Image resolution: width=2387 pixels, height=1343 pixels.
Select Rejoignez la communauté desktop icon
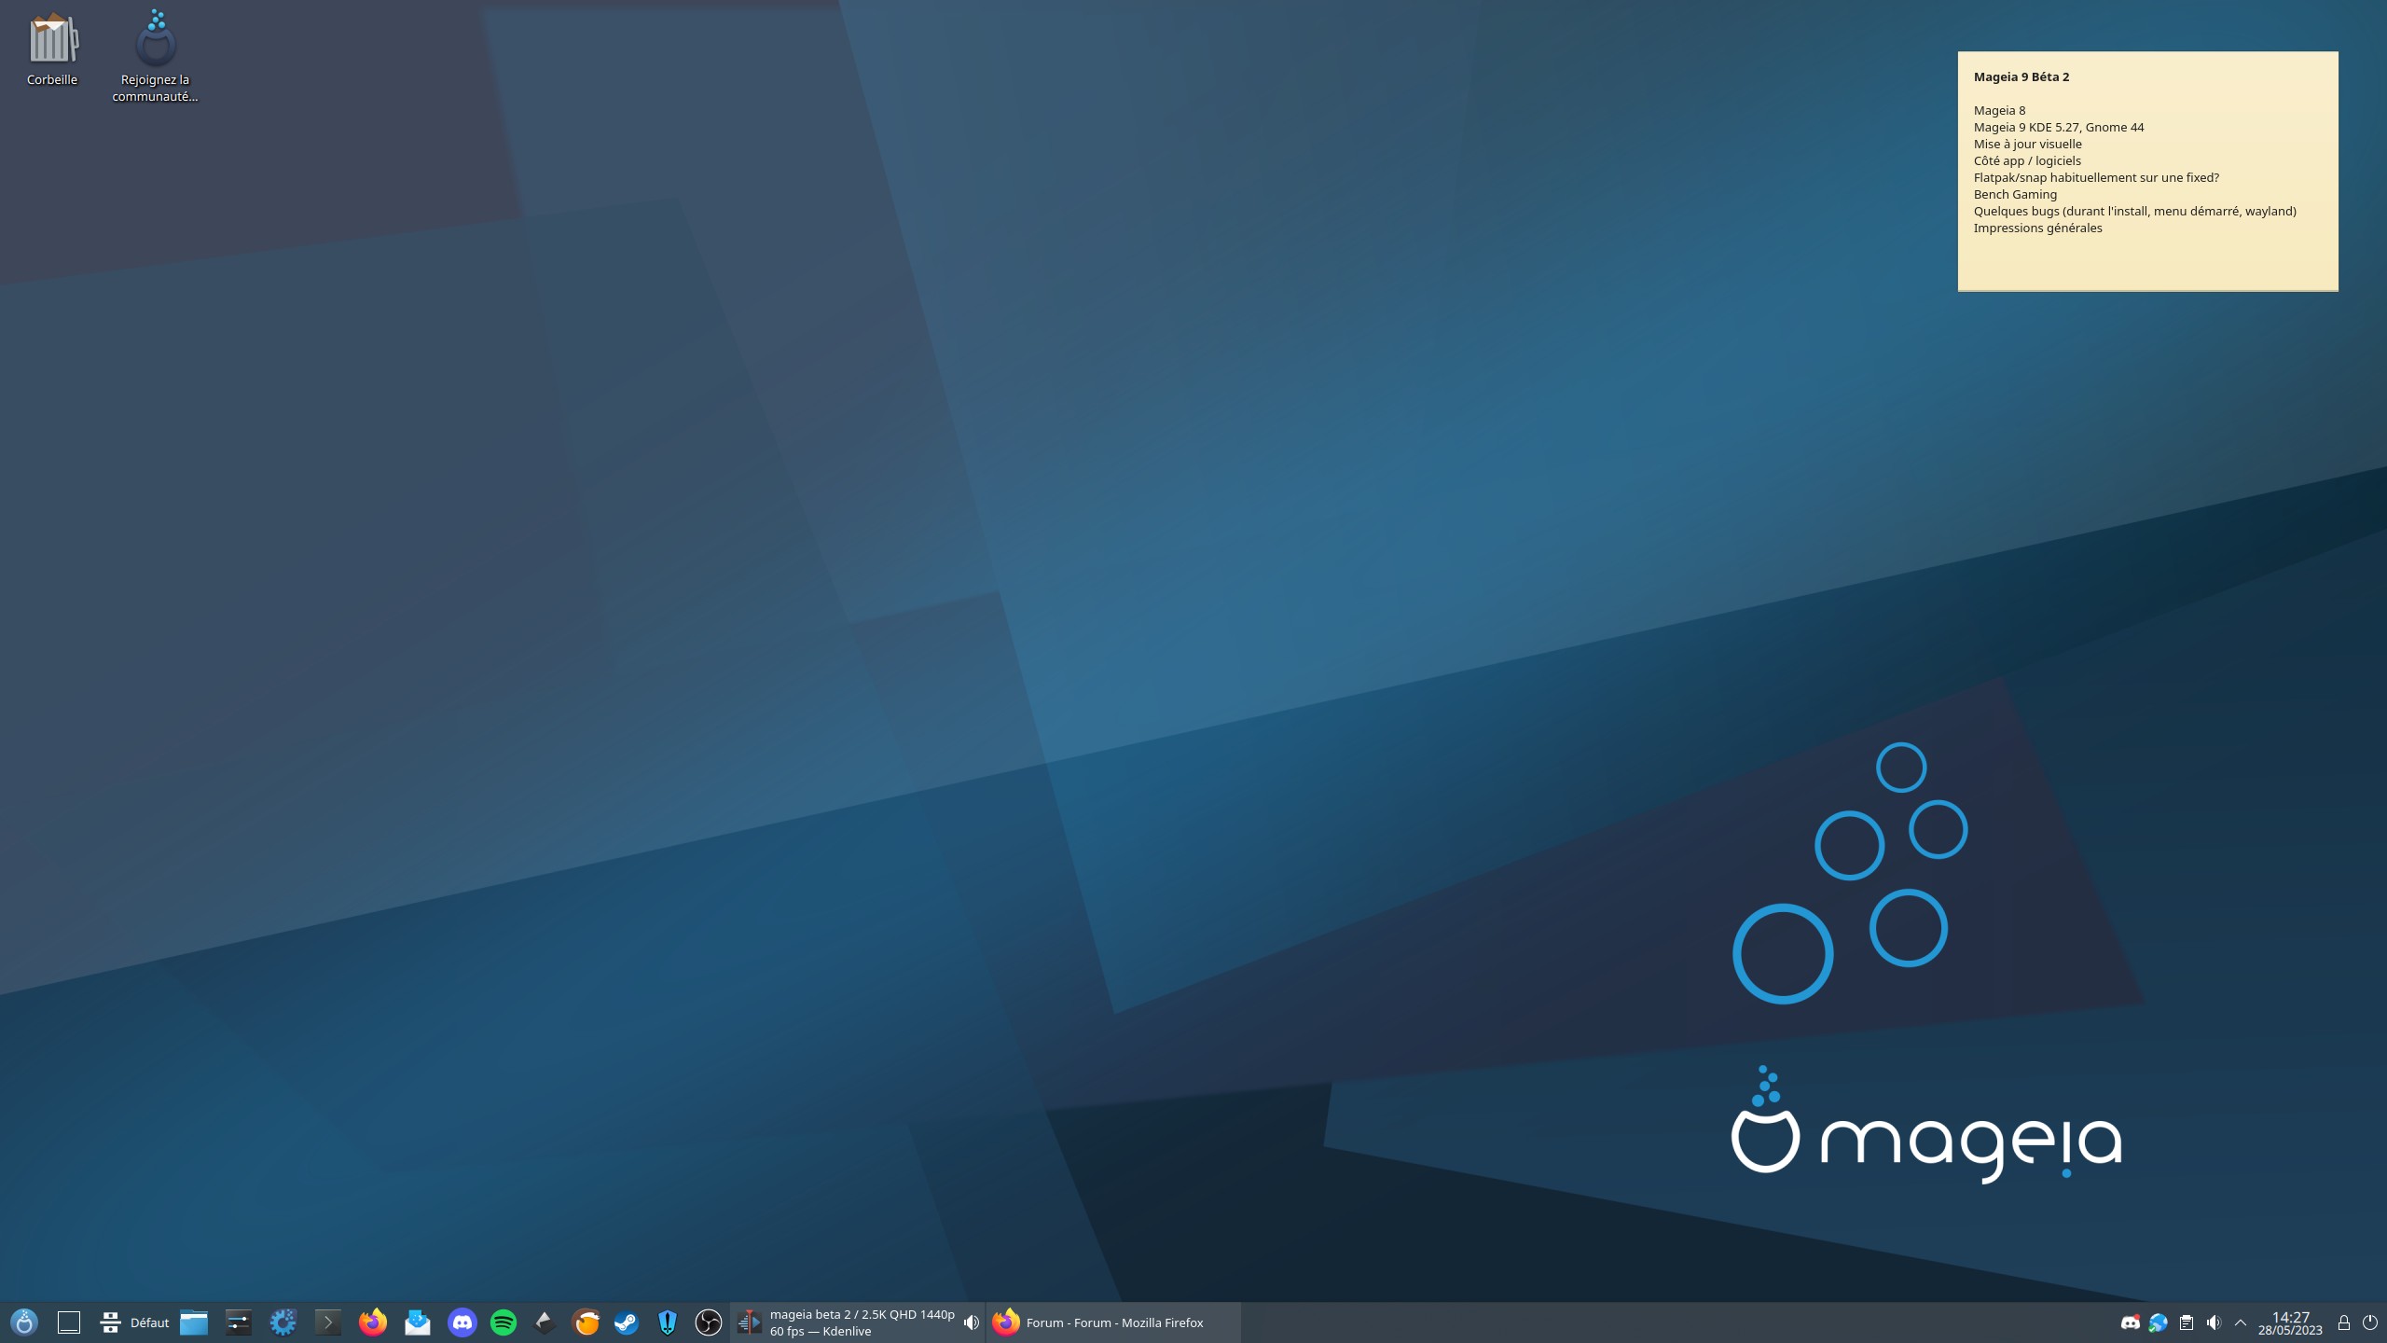(x=156, y=56)
